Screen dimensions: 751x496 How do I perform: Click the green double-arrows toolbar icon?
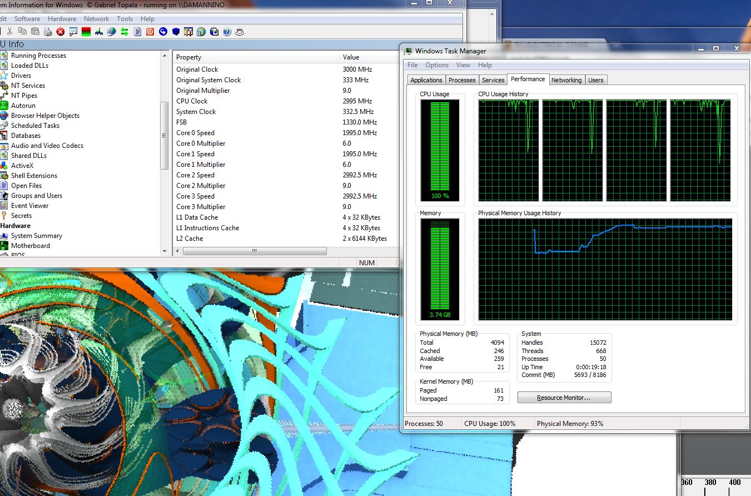pyautogui.click(x=125, y=32)
